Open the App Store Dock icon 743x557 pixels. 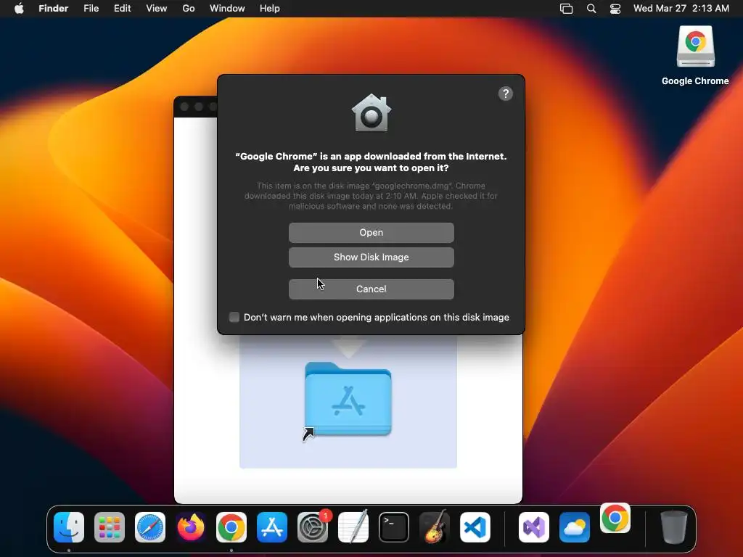click(x=272, y=527)
